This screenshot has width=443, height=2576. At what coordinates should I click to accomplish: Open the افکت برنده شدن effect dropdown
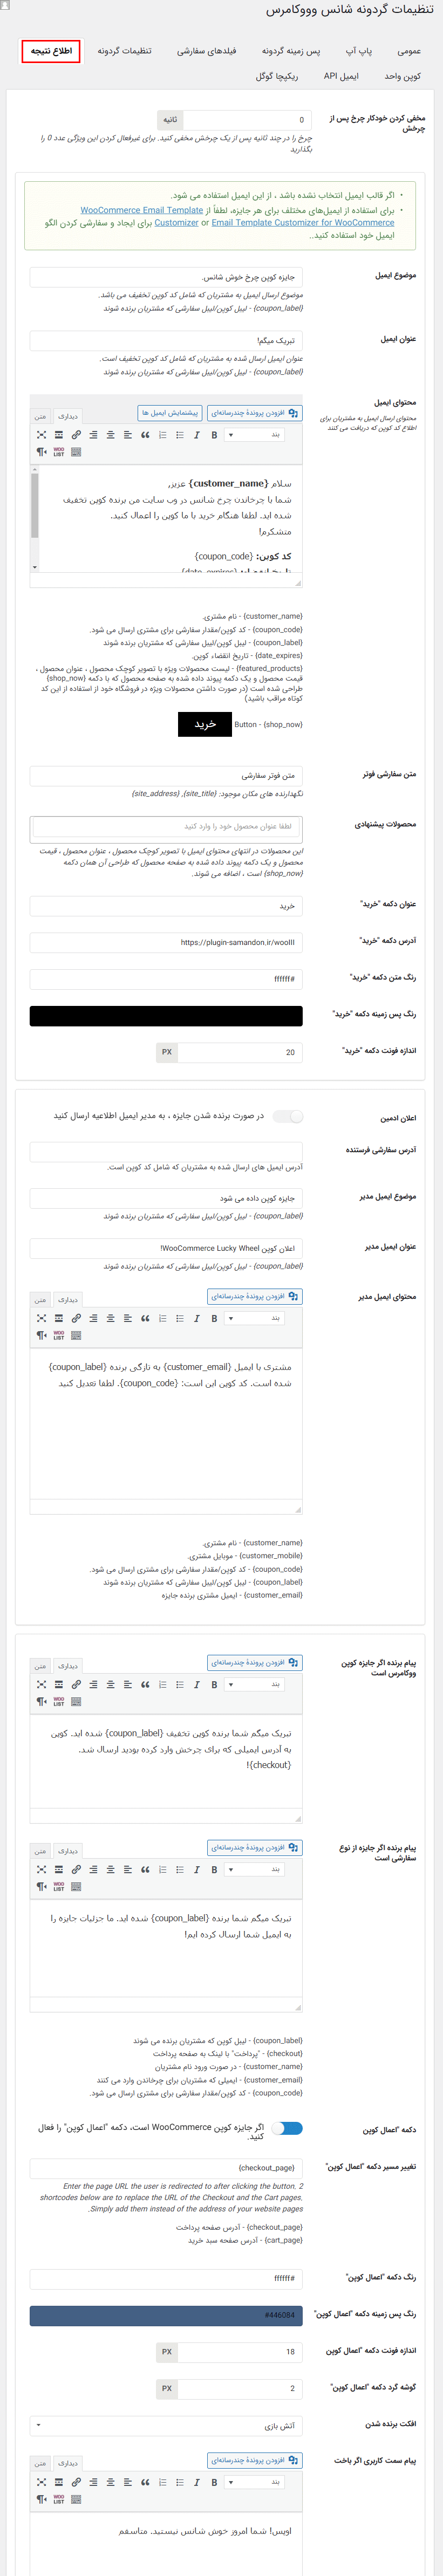[166, 2425]
